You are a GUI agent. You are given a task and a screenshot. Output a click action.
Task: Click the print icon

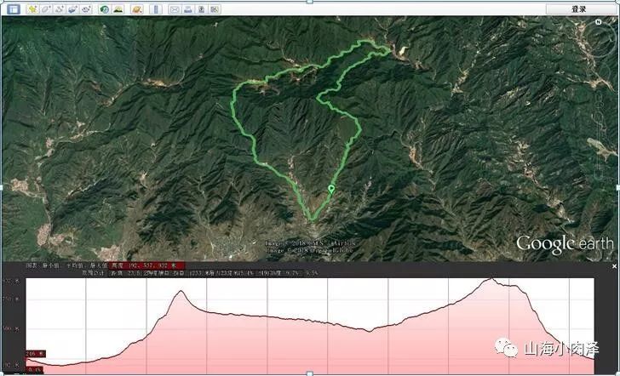pyautogui.click(x=188, y=9)
